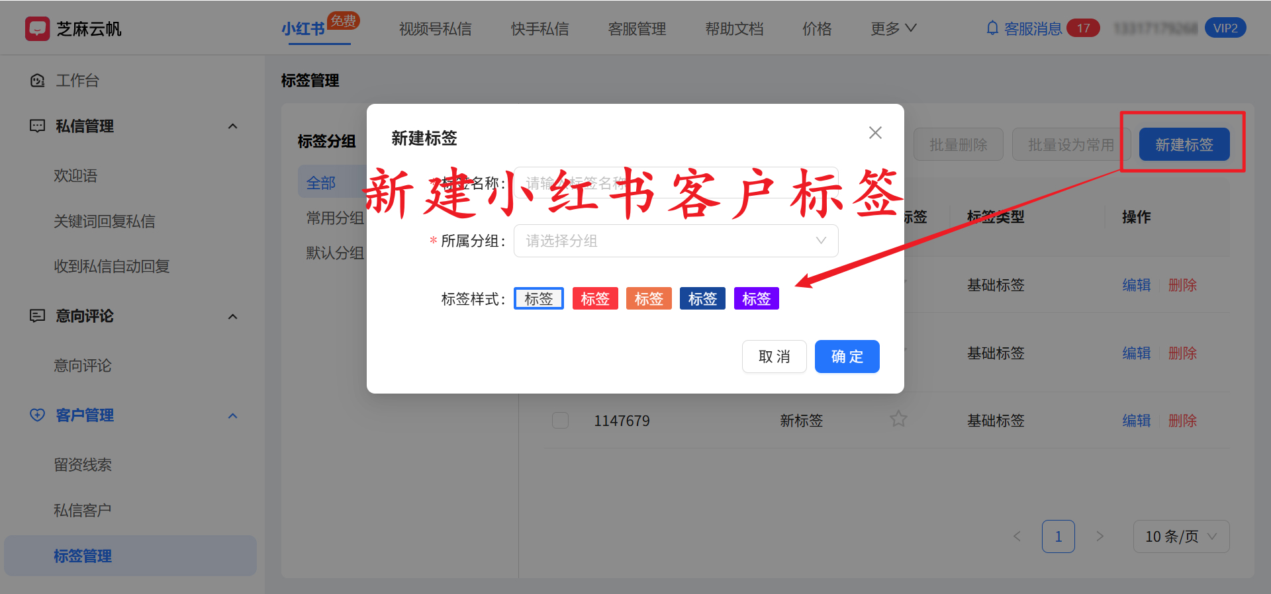
Task: Select the purple tag style
Action: pyautogui.click(x=756, y=298)
